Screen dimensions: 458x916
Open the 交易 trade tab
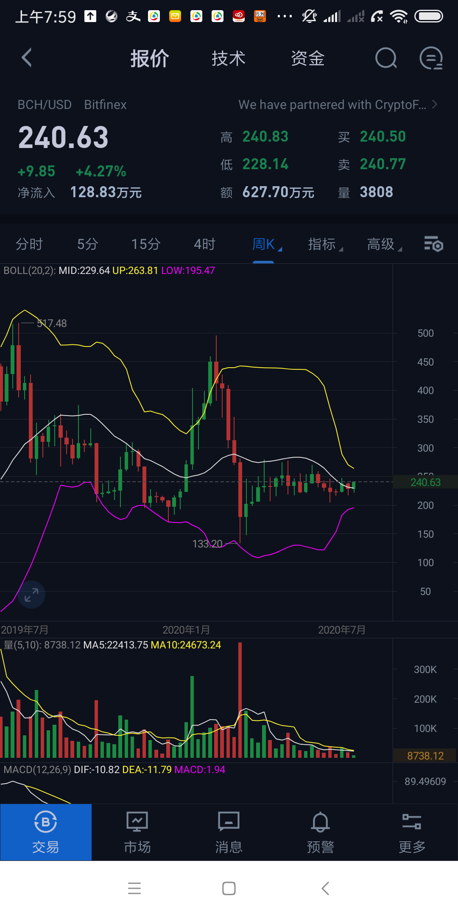tap(46, 832)
